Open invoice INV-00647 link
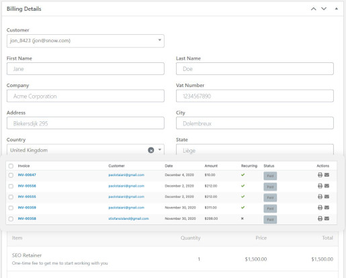346x278 pixels. coord(27,175)
